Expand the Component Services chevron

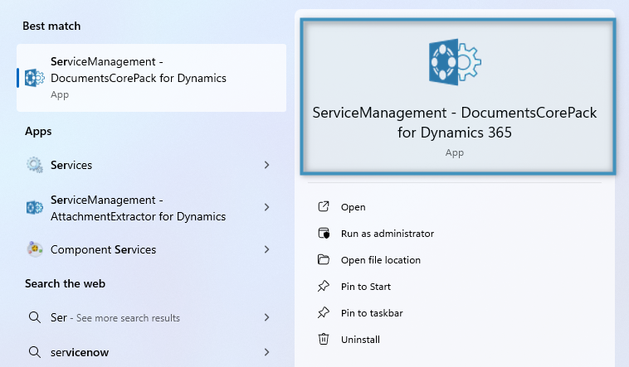[x=266, y=249]
